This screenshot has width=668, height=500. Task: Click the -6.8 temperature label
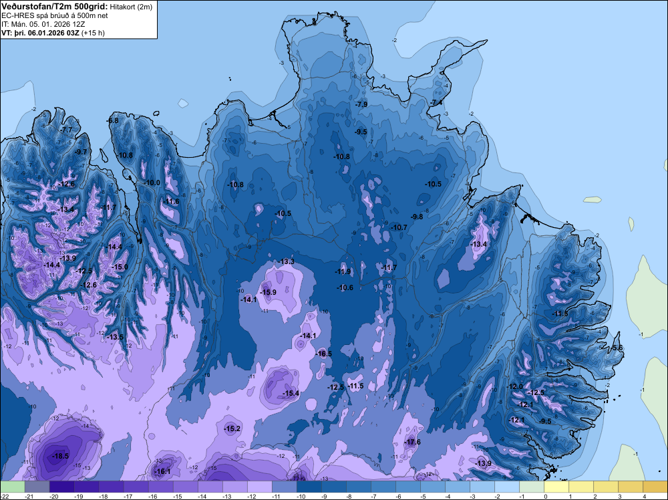(x=112, y=120)
